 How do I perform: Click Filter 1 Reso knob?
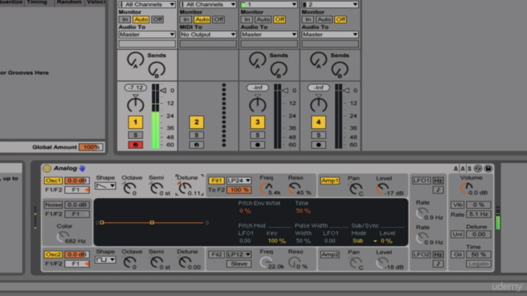(x=295, y=188)
